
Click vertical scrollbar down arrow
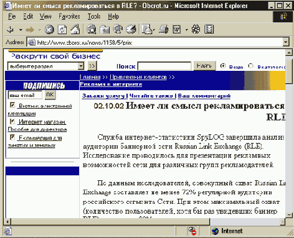pos(289,215)
